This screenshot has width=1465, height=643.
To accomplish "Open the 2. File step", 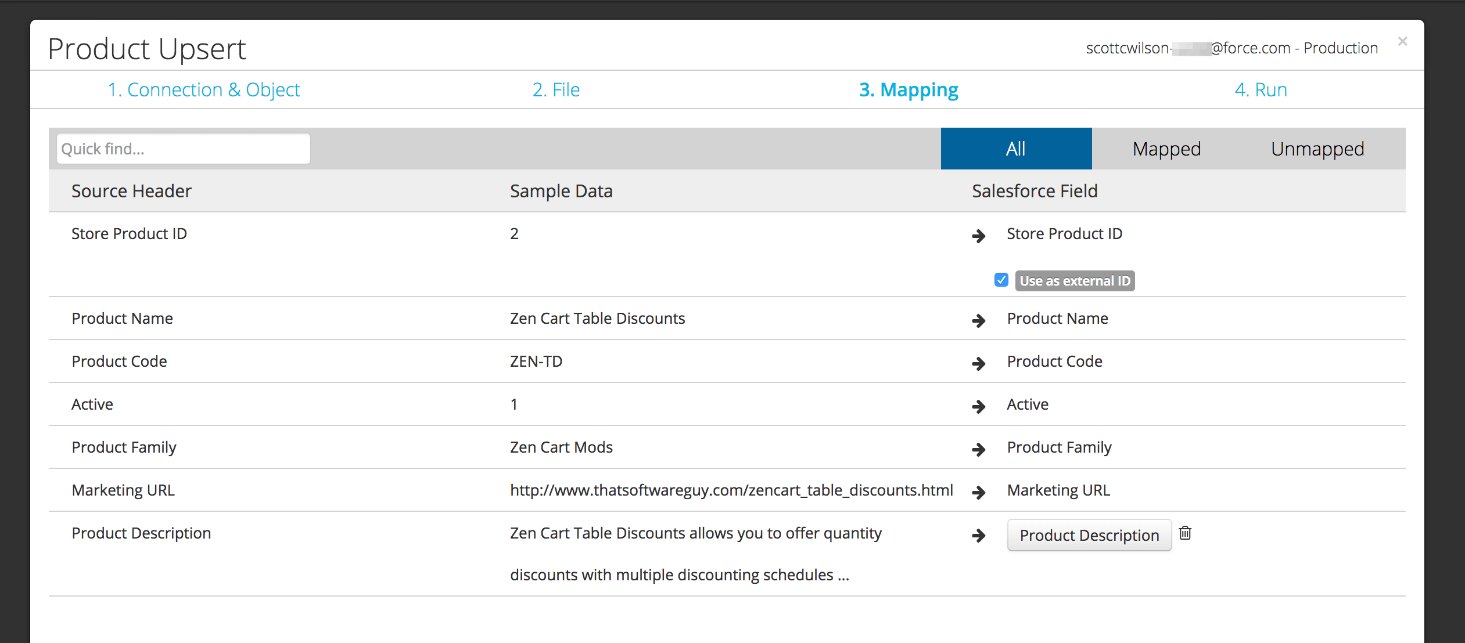I will tap(556, 90).
